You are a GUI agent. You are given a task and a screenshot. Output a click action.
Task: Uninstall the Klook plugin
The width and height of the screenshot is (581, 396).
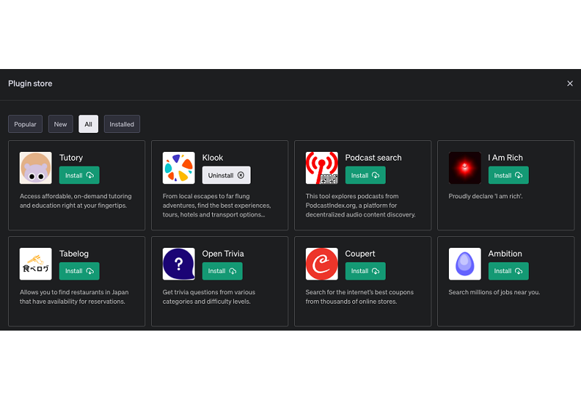click(x=226, y=175)
